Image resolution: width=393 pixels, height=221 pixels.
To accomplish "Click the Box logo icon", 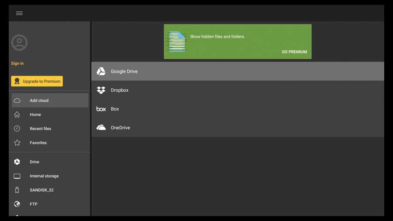I will [x=101, y=109].
